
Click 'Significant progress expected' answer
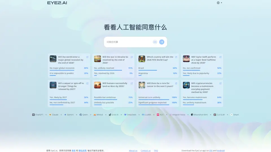tap(158, 103)
